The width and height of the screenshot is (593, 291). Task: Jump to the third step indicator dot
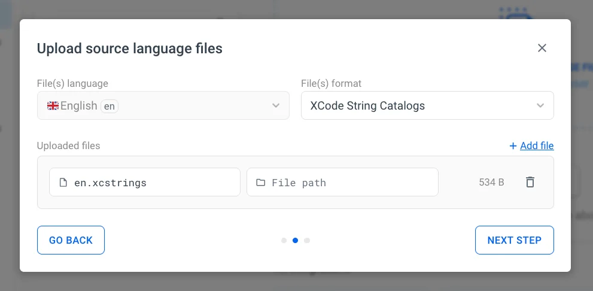click(x=307, y=241)
